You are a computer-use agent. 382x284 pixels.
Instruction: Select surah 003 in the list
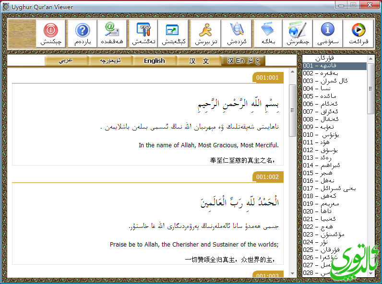tap(334, 81)
